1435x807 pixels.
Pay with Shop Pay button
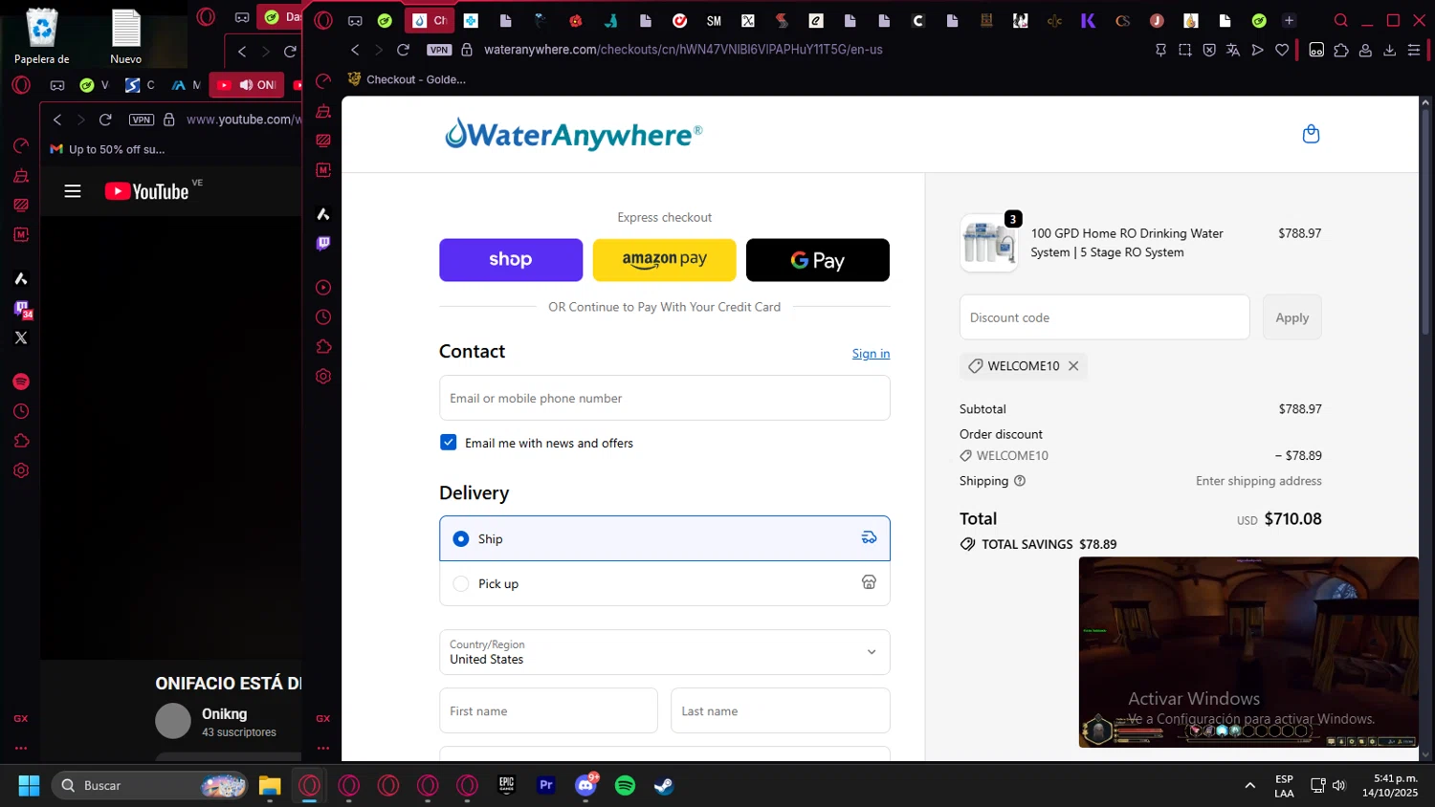[x=511, y=260]
